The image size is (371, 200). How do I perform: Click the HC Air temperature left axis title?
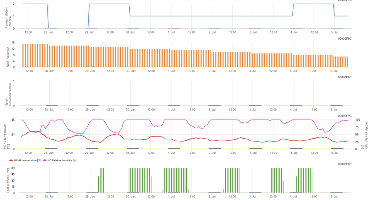pos(7,134)
